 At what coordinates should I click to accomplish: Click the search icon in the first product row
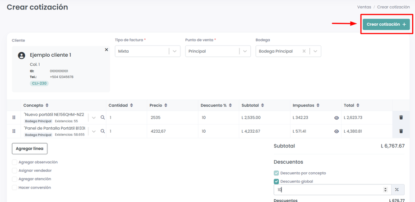tap(103, 117)
